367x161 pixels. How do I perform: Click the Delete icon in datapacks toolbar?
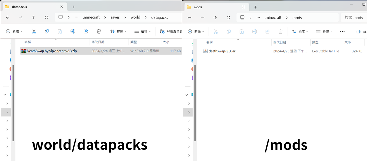[99, 31]
